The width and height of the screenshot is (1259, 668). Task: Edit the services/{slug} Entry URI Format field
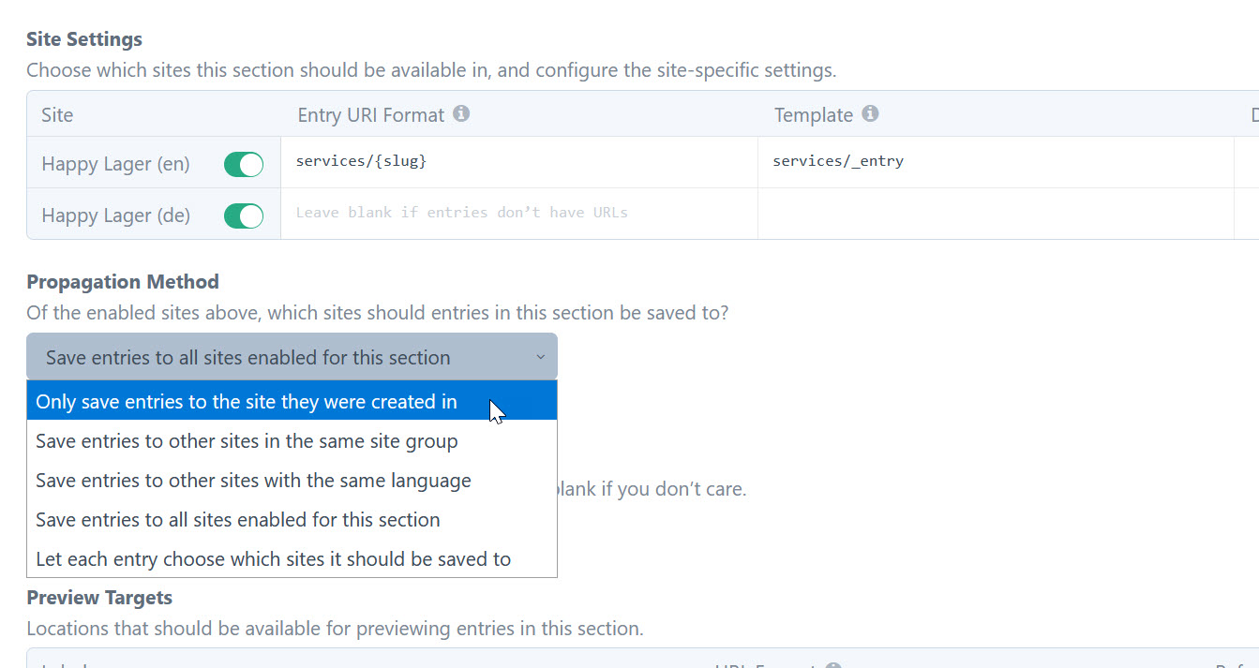[518, 162]
